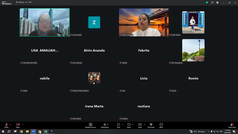Open the Participants panel
The image size is (238, 134).
(x=105, y=125)
